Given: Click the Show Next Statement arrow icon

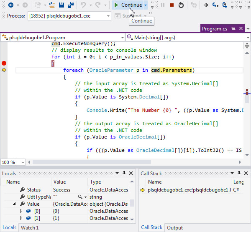Looking at the screenshot, I should 206,5.
